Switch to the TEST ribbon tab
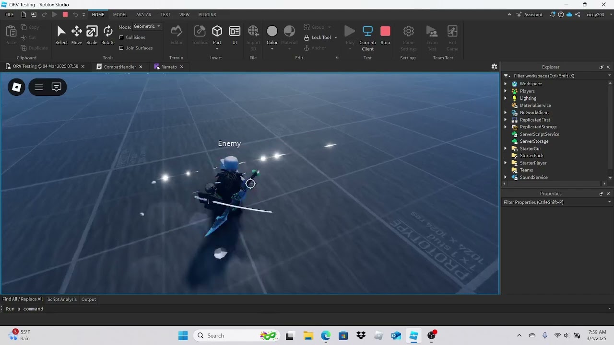The image size is (614, 345). (x=165, y=14)
